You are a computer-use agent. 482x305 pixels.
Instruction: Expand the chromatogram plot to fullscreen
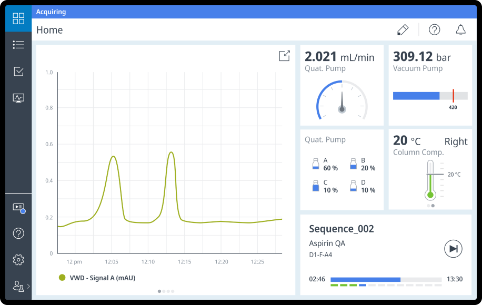click(x=284, y=56)
